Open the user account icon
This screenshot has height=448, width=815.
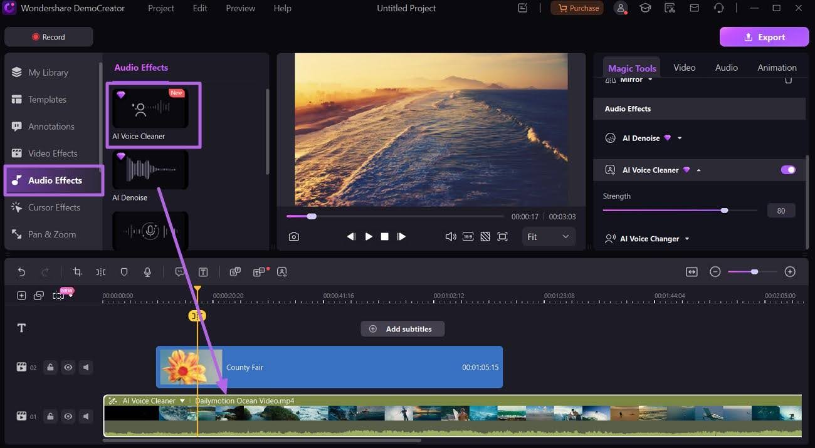(621, 8)
